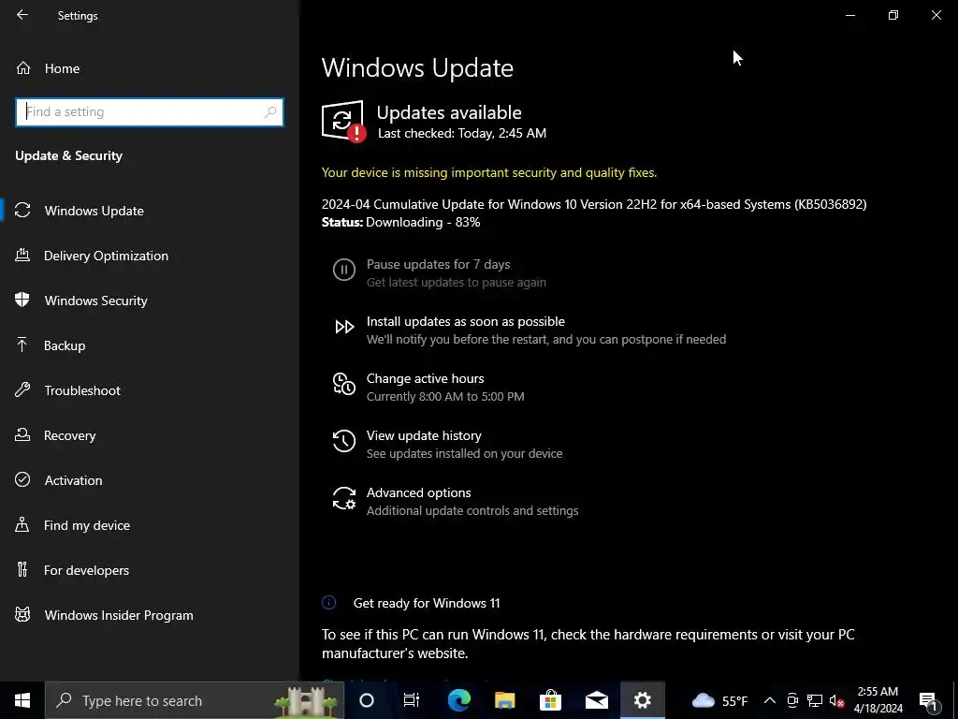Click the Last checked: Today, 2:45 AM text
Image resolution: width=958 pixels, height=719 pixels.
[x=462, y=133]
